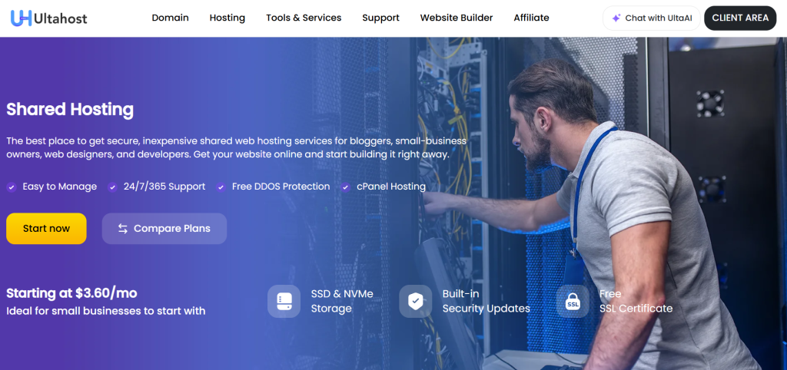Click the Free DDOS Protection text
787x370 pixels.
(x=281, y=187)
